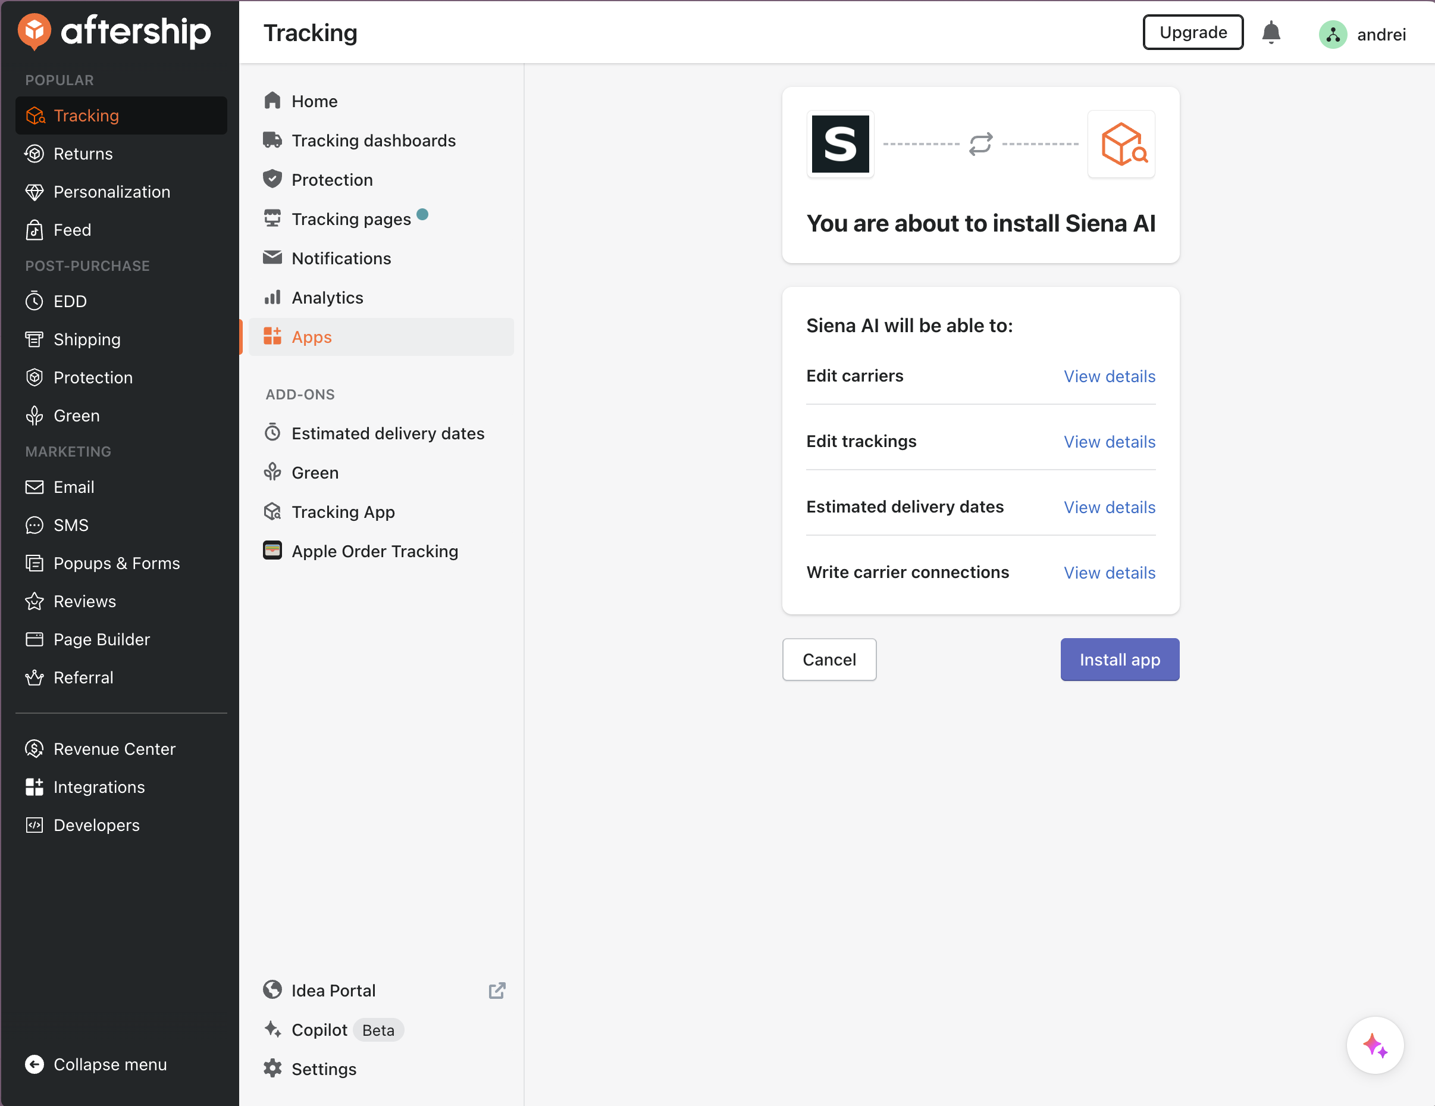Click the Collapse menu arrow icon
This screenshot has height=1106, width=1435.
click(x=34, y=1064)
